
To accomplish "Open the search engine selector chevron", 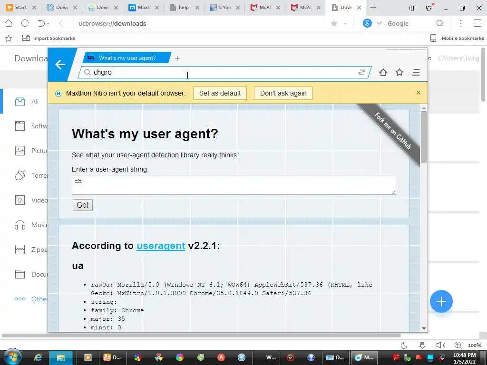I will pyautogui.click(x=379, y=23).
